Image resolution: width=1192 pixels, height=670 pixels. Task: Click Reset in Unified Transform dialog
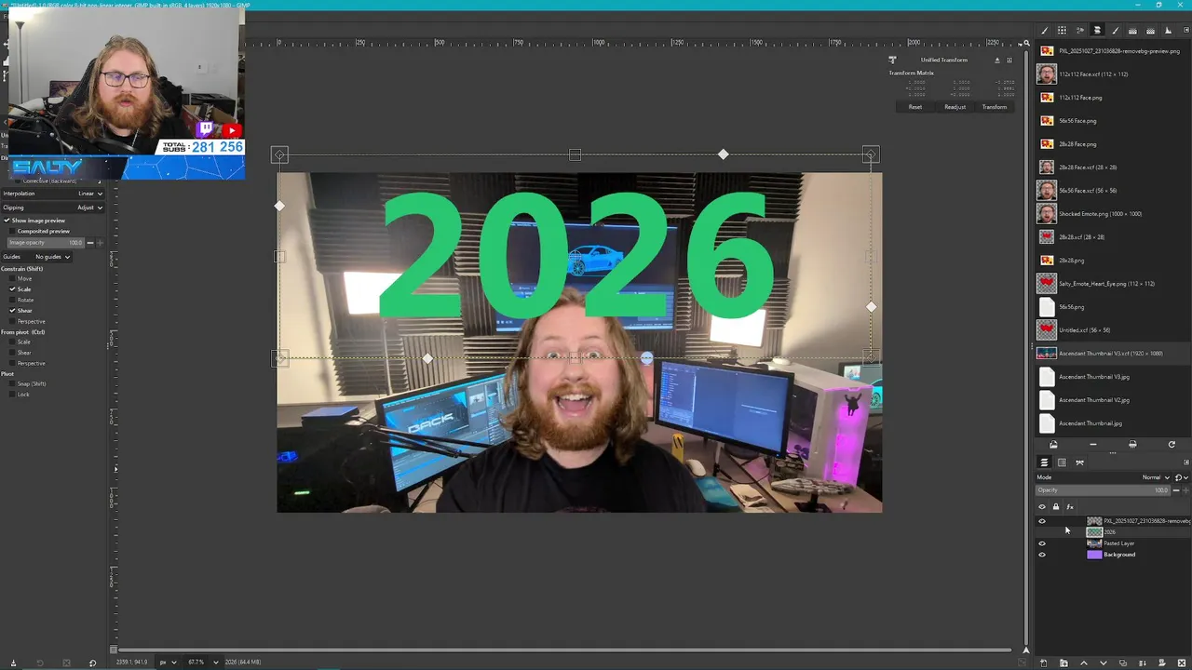coord(915,107)
